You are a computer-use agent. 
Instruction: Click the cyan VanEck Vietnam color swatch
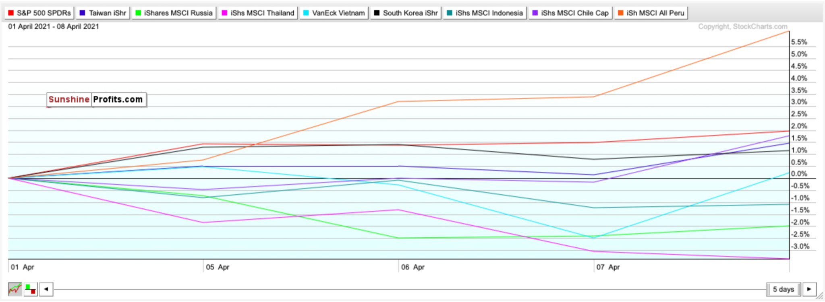(x=306, y=13)
